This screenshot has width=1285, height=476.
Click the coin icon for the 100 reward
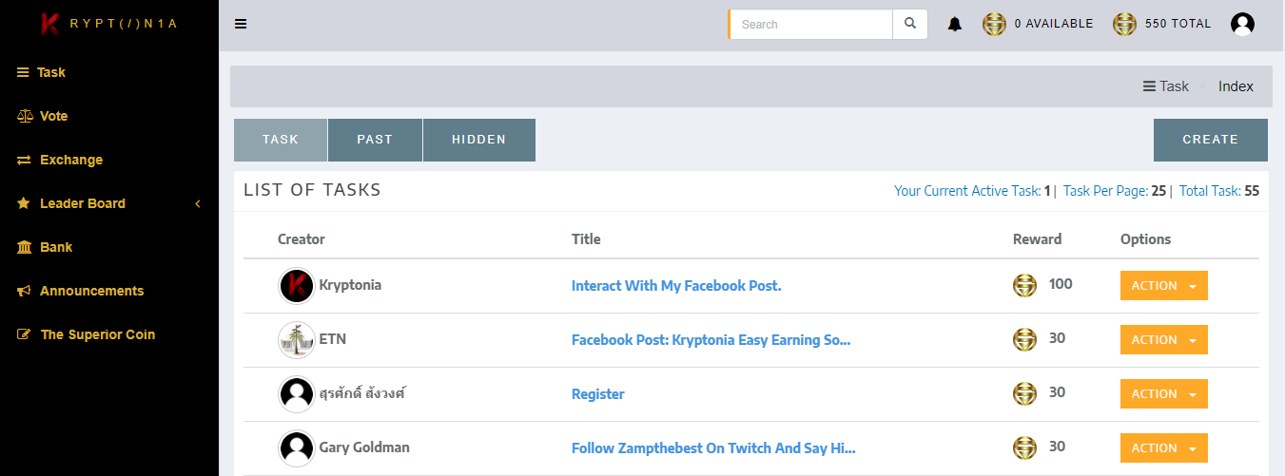point(1024,285)
